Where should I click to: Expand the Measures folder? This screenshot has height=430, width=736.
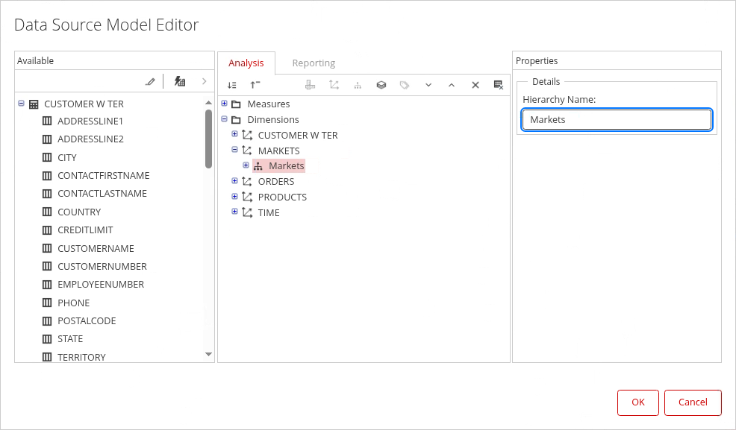pos(224,103)
